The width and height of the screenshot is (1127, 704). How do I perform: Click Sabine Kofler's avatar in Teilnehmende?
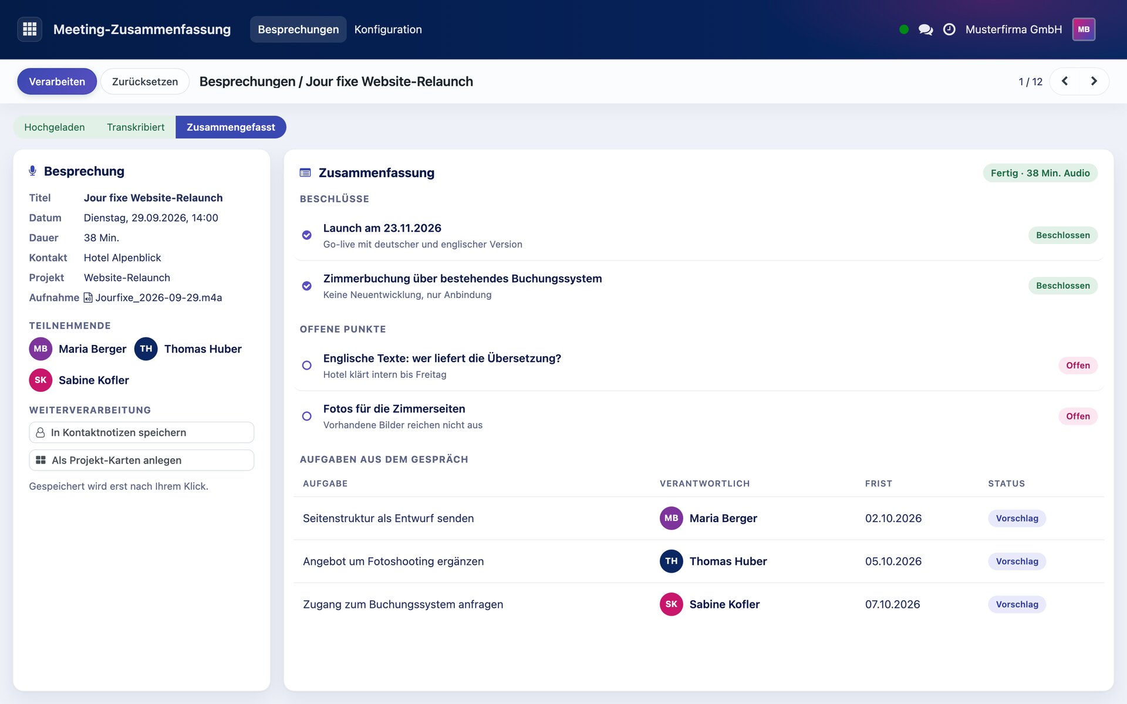(41, 380)
